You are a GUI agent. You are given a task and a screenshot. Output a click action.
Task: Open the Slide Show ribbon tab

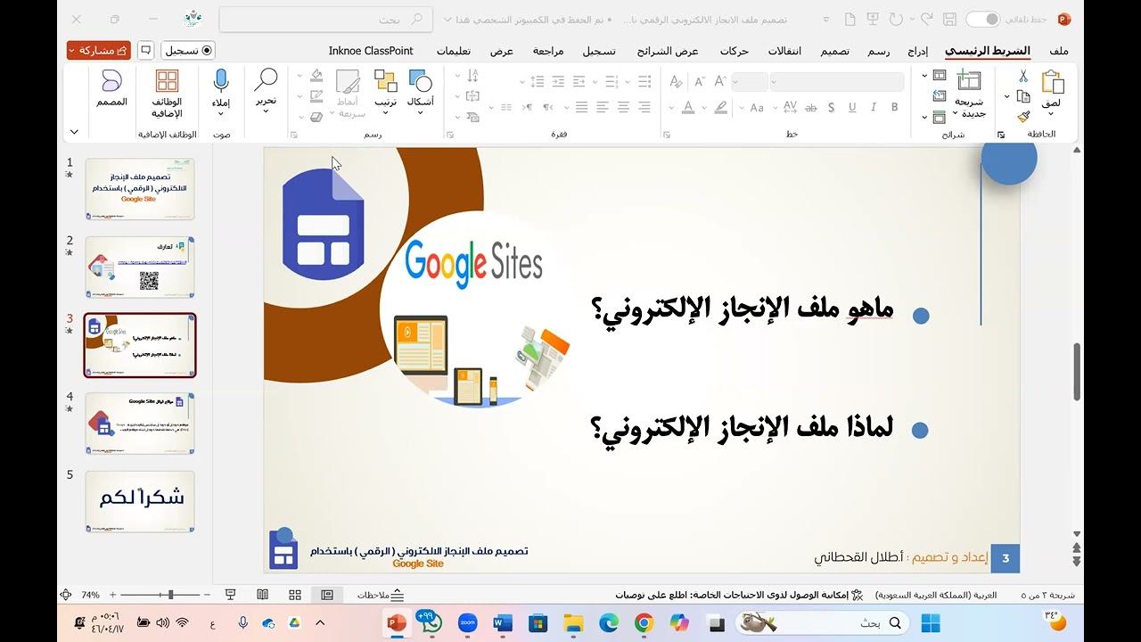[668, 51]
